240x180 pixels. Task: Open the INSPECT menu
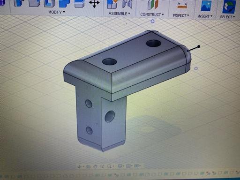181,15
